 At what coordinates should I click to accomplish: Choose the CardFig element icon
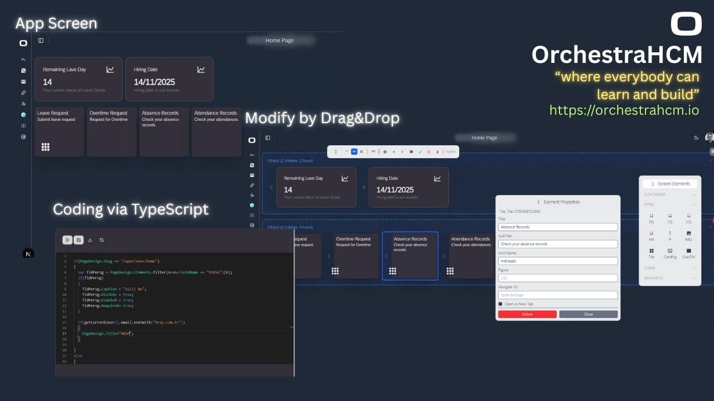click(x=670, y=253)
